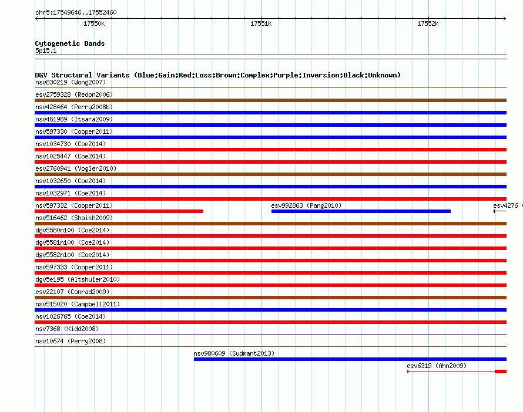Click the red loss bar under nsv1034730
The image size is (523, 412).
(x=270, y=150)
